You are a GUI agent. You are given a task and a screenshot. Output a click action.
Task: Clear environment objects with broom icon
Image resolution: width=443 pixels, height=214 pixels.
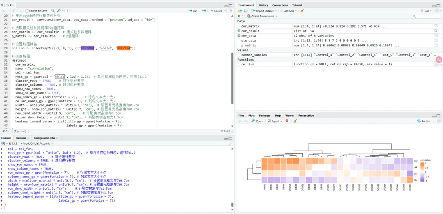coord(302,11)
